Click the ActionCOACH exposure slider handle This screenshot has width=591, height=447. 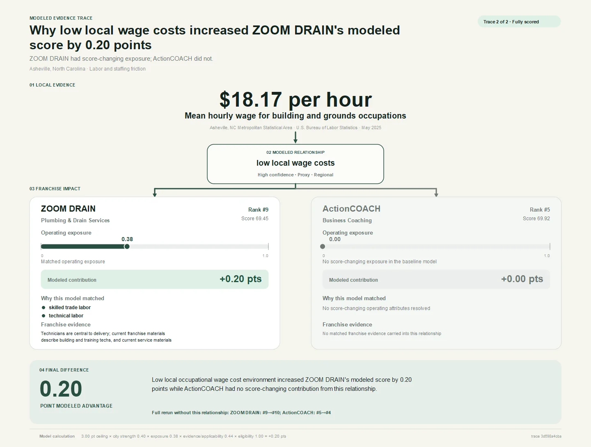click(323, 246)
